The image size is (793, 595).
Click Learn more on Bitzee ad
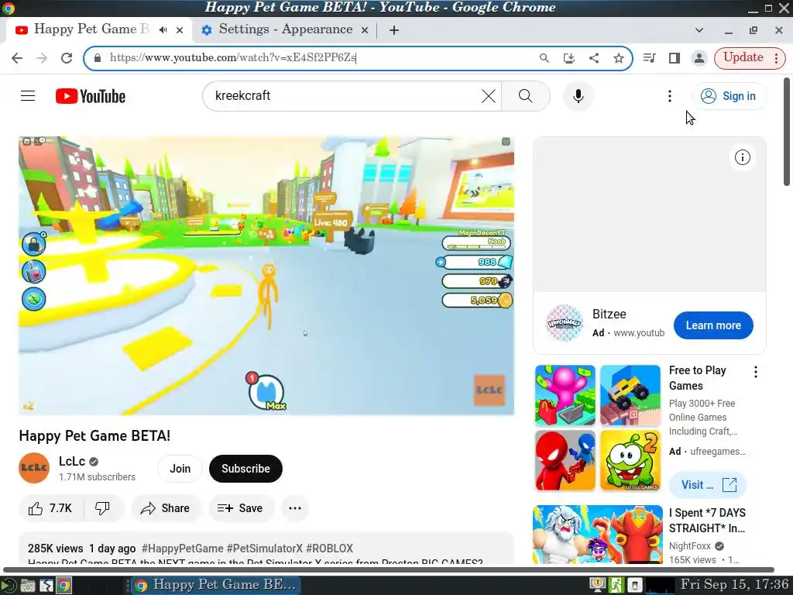tap(713, 325)
